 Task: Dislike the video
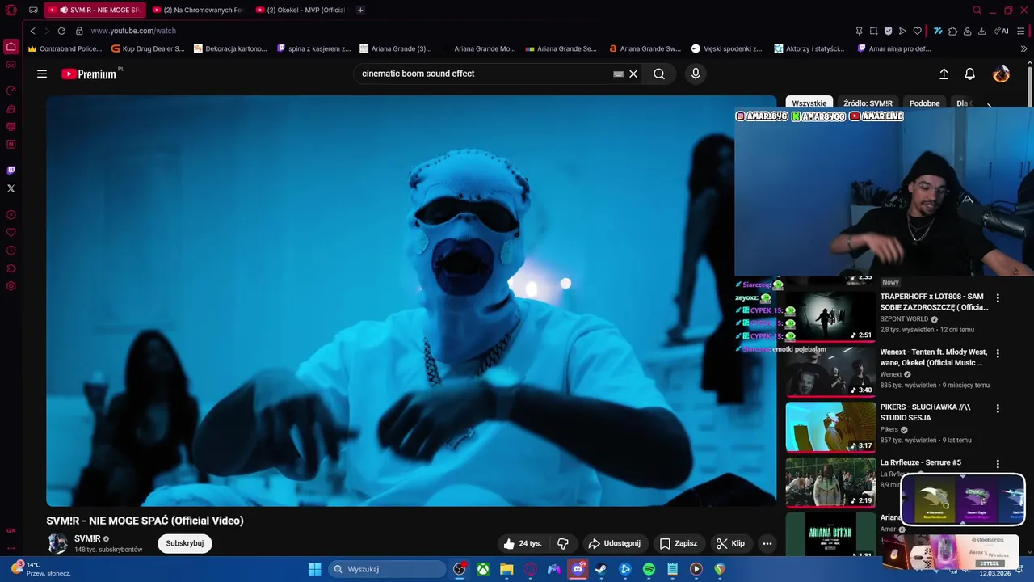point(563,543)
